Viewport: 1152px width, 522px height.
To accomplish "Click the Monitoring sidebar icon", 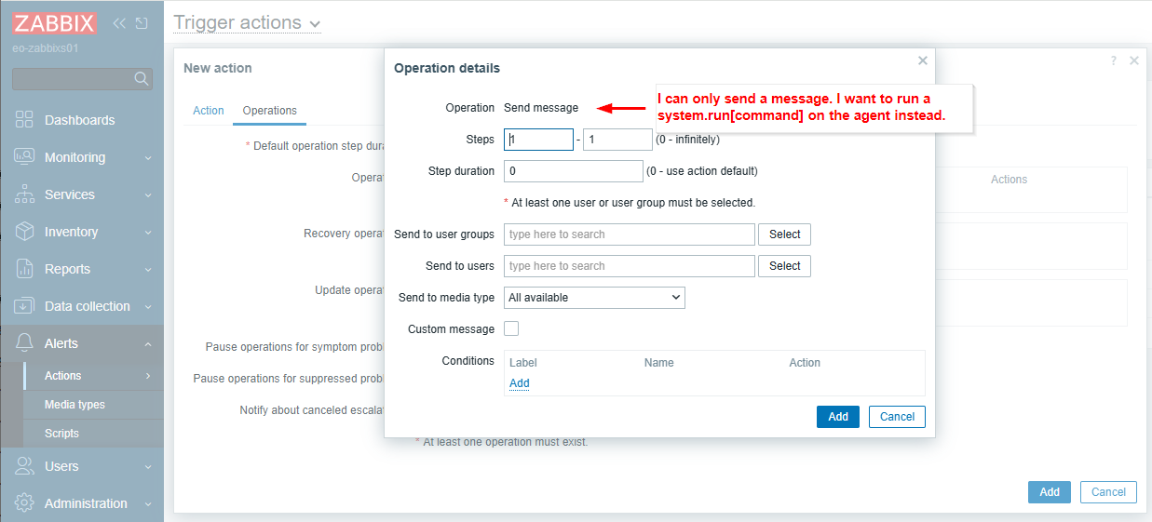I will pyautogui.click(x=25, y=157).
